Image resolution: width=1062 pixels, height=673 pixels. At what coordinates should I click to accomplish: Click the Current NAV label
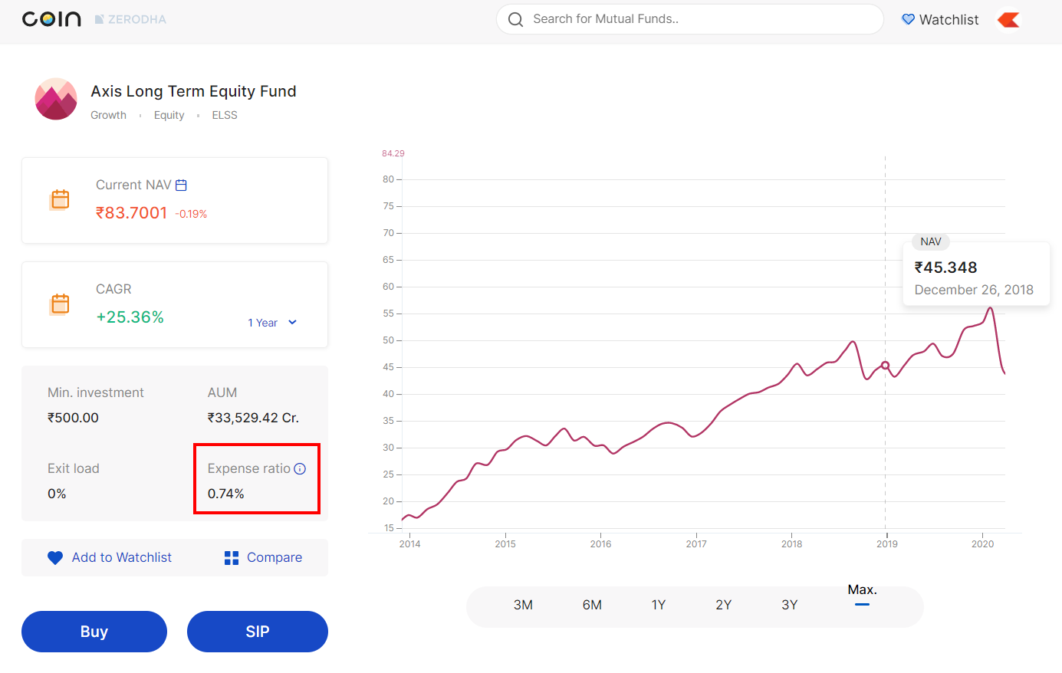133,185
